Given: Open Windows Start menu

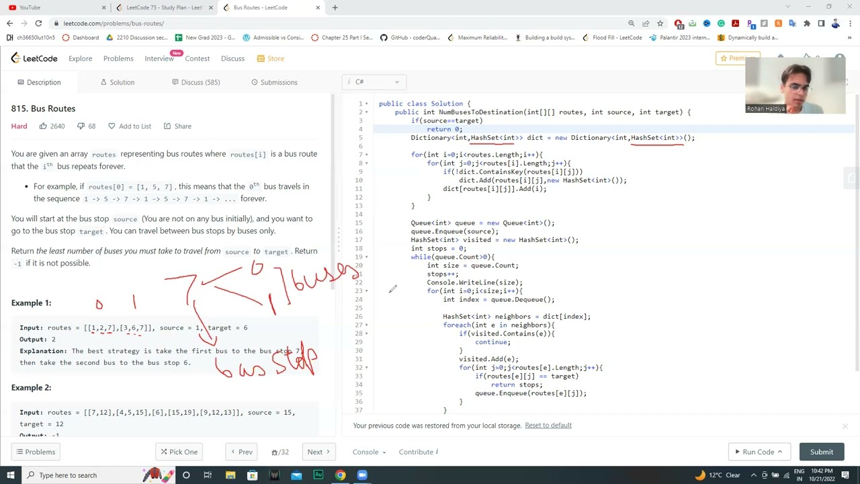Looking at the screenshot, I should point(9,475).
